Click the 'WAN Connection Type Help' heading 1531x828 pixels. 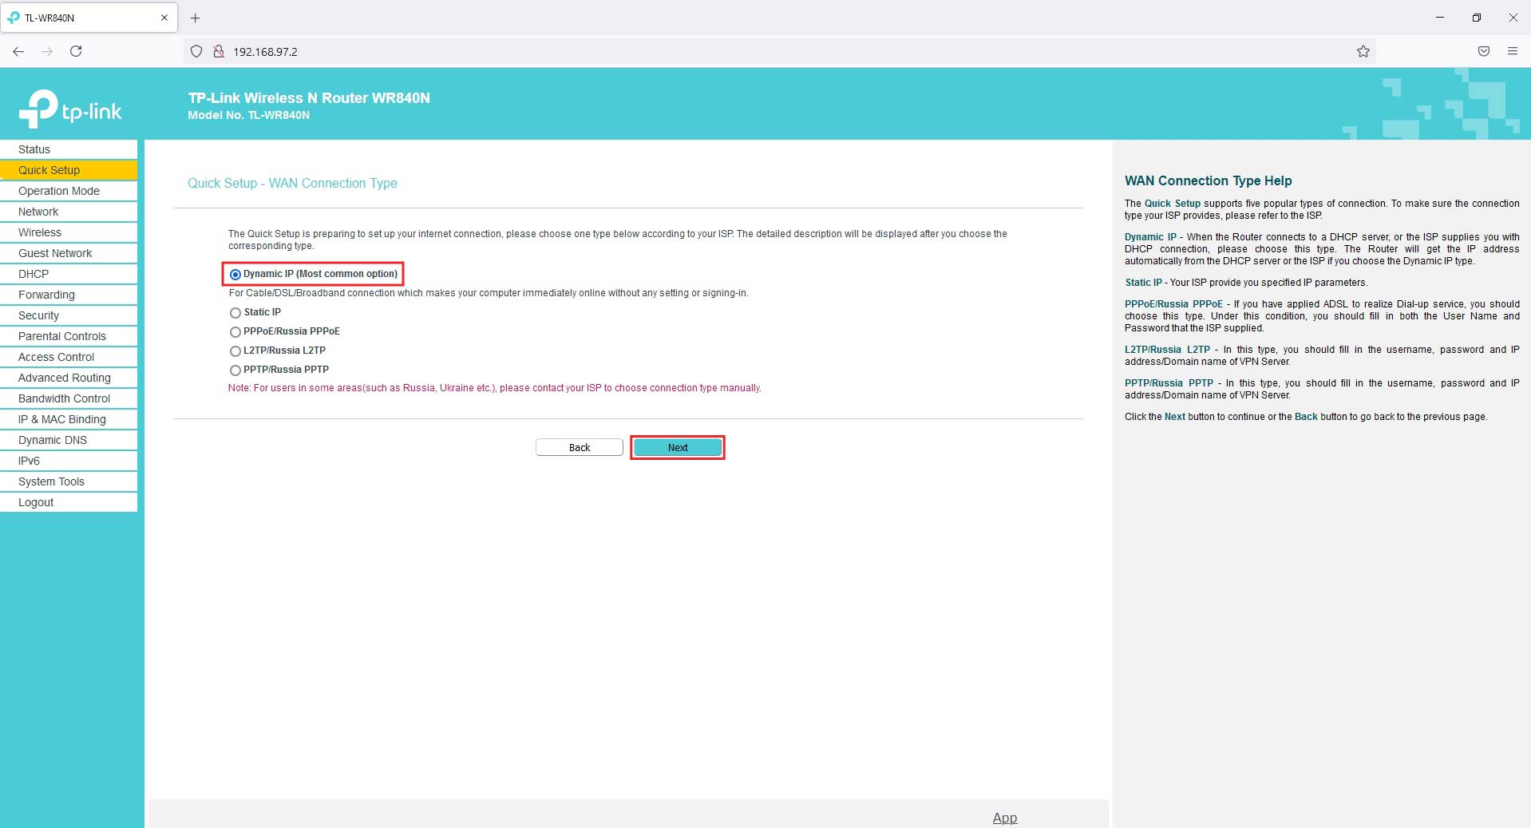tap(1208, 180)
